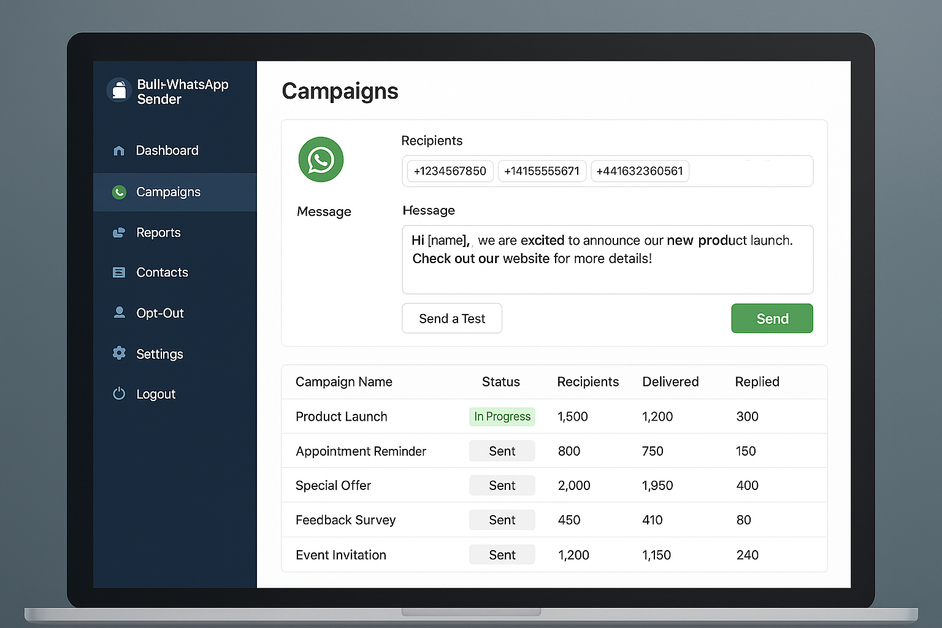This screenshot has width=942, height=628.
Task: Click the Recipients column header
Action: click(x=588, y=381)
